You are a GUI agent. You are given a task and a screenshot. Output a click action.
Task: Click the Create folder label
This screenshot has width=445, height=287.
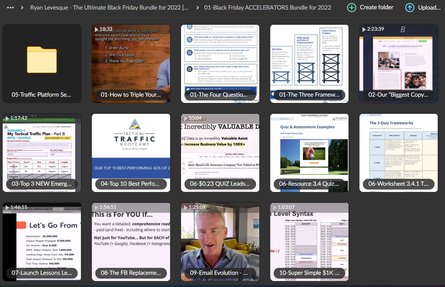[377, 7]
